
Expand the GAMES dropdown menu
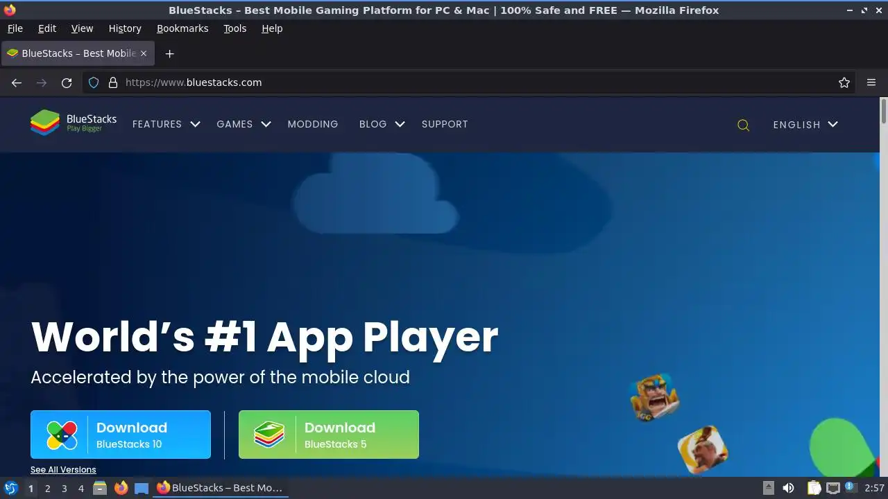[x=244, y=124]
